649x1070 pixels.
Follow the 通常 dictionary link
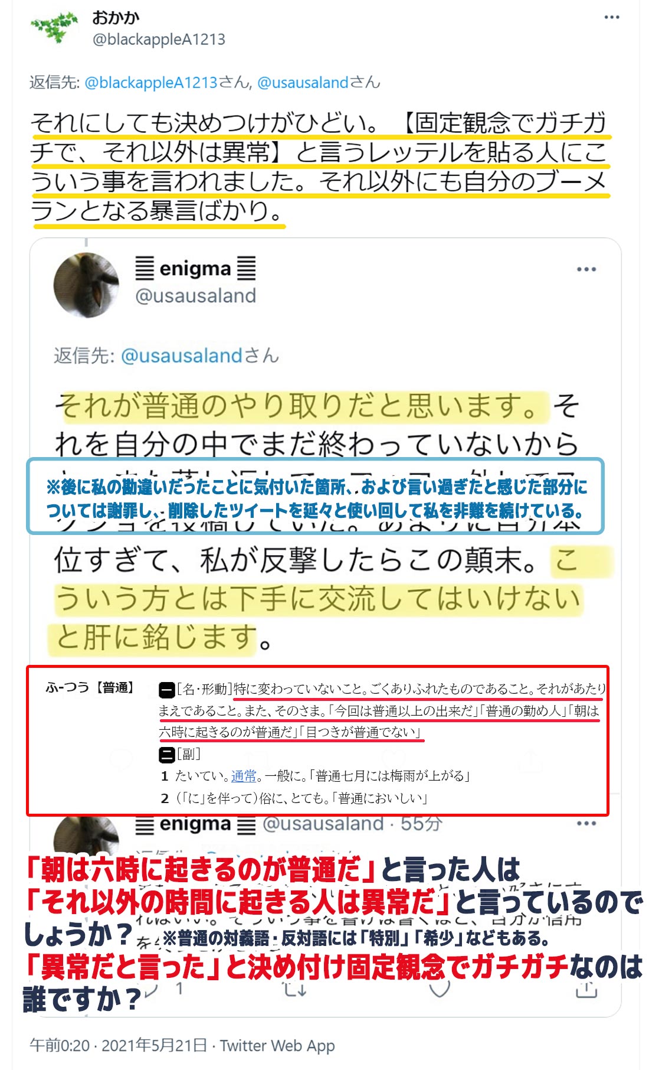click(244, 776)
